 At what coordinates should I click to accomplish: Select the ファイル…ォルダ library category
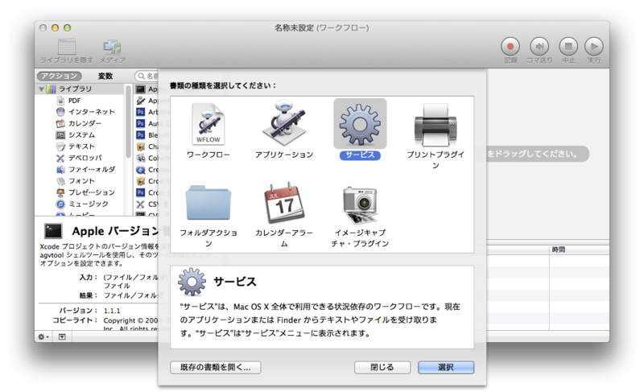pos(92,169)
